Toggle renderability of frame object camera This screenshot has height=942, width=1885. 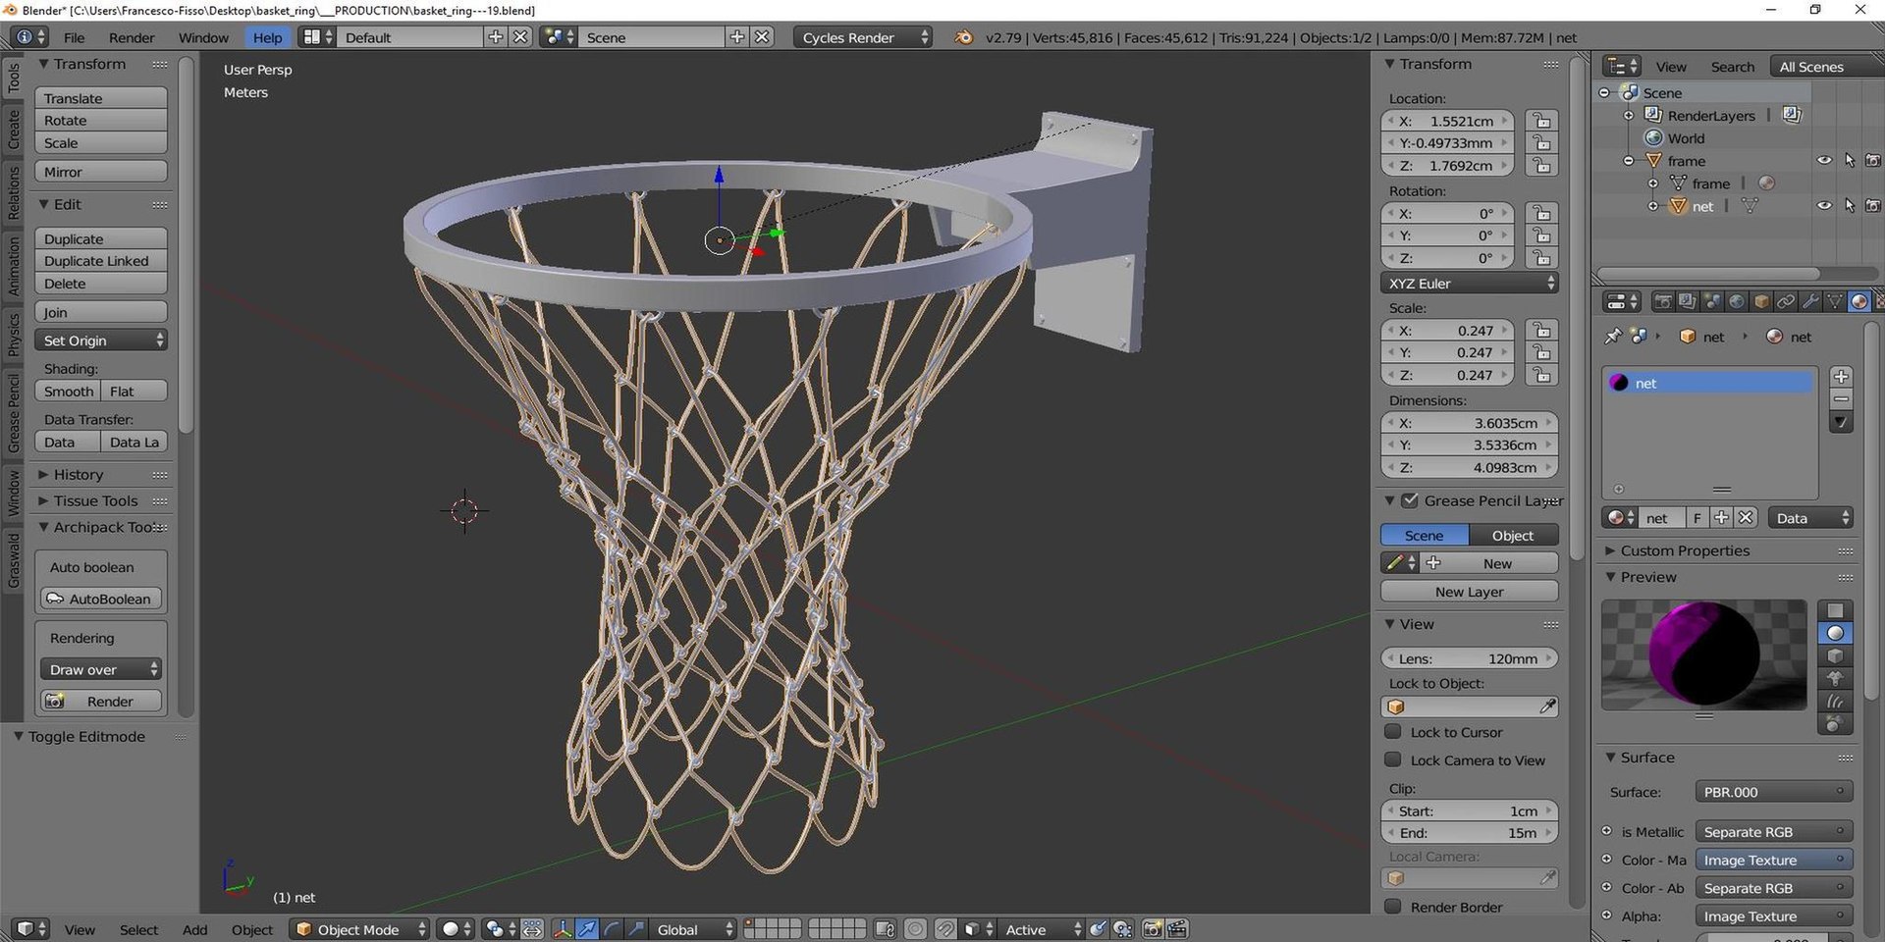[1873, 161]
